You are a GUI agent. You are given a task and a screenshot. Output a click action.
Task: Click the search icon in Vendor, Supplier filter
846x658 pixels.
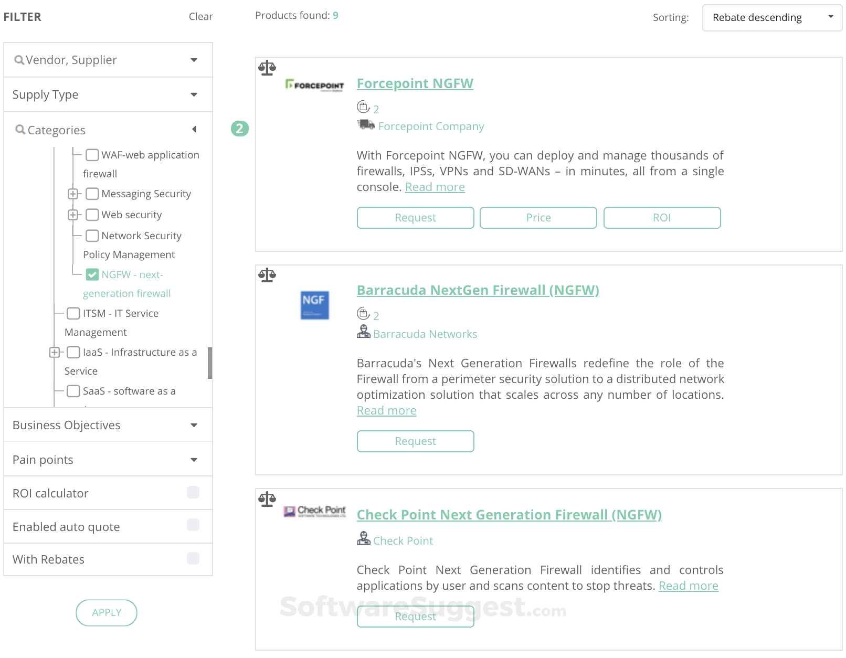pos(19,60)
